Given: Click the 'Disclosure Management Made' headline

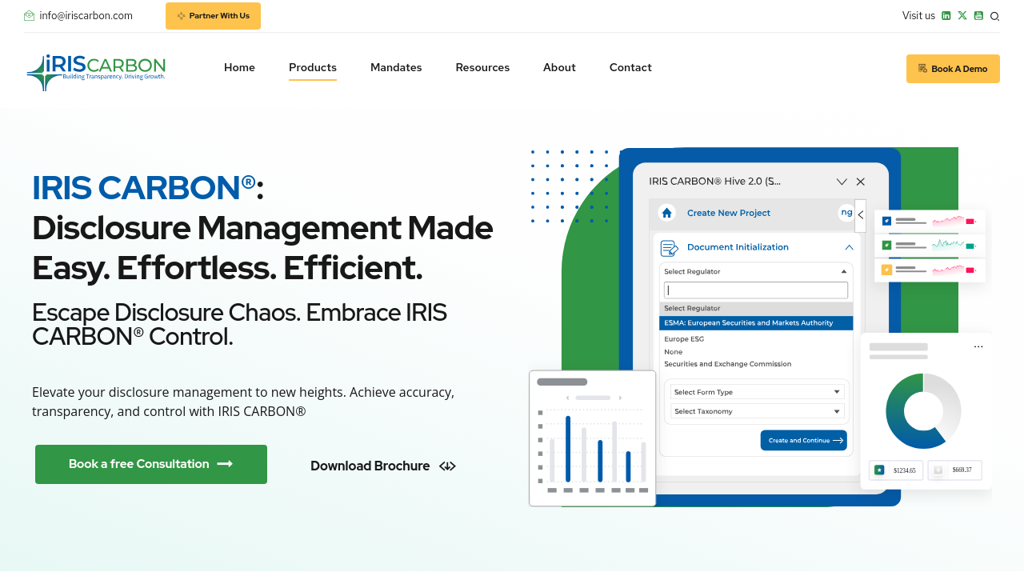Looking at the screenshot, I should click(x=262, y=228).
